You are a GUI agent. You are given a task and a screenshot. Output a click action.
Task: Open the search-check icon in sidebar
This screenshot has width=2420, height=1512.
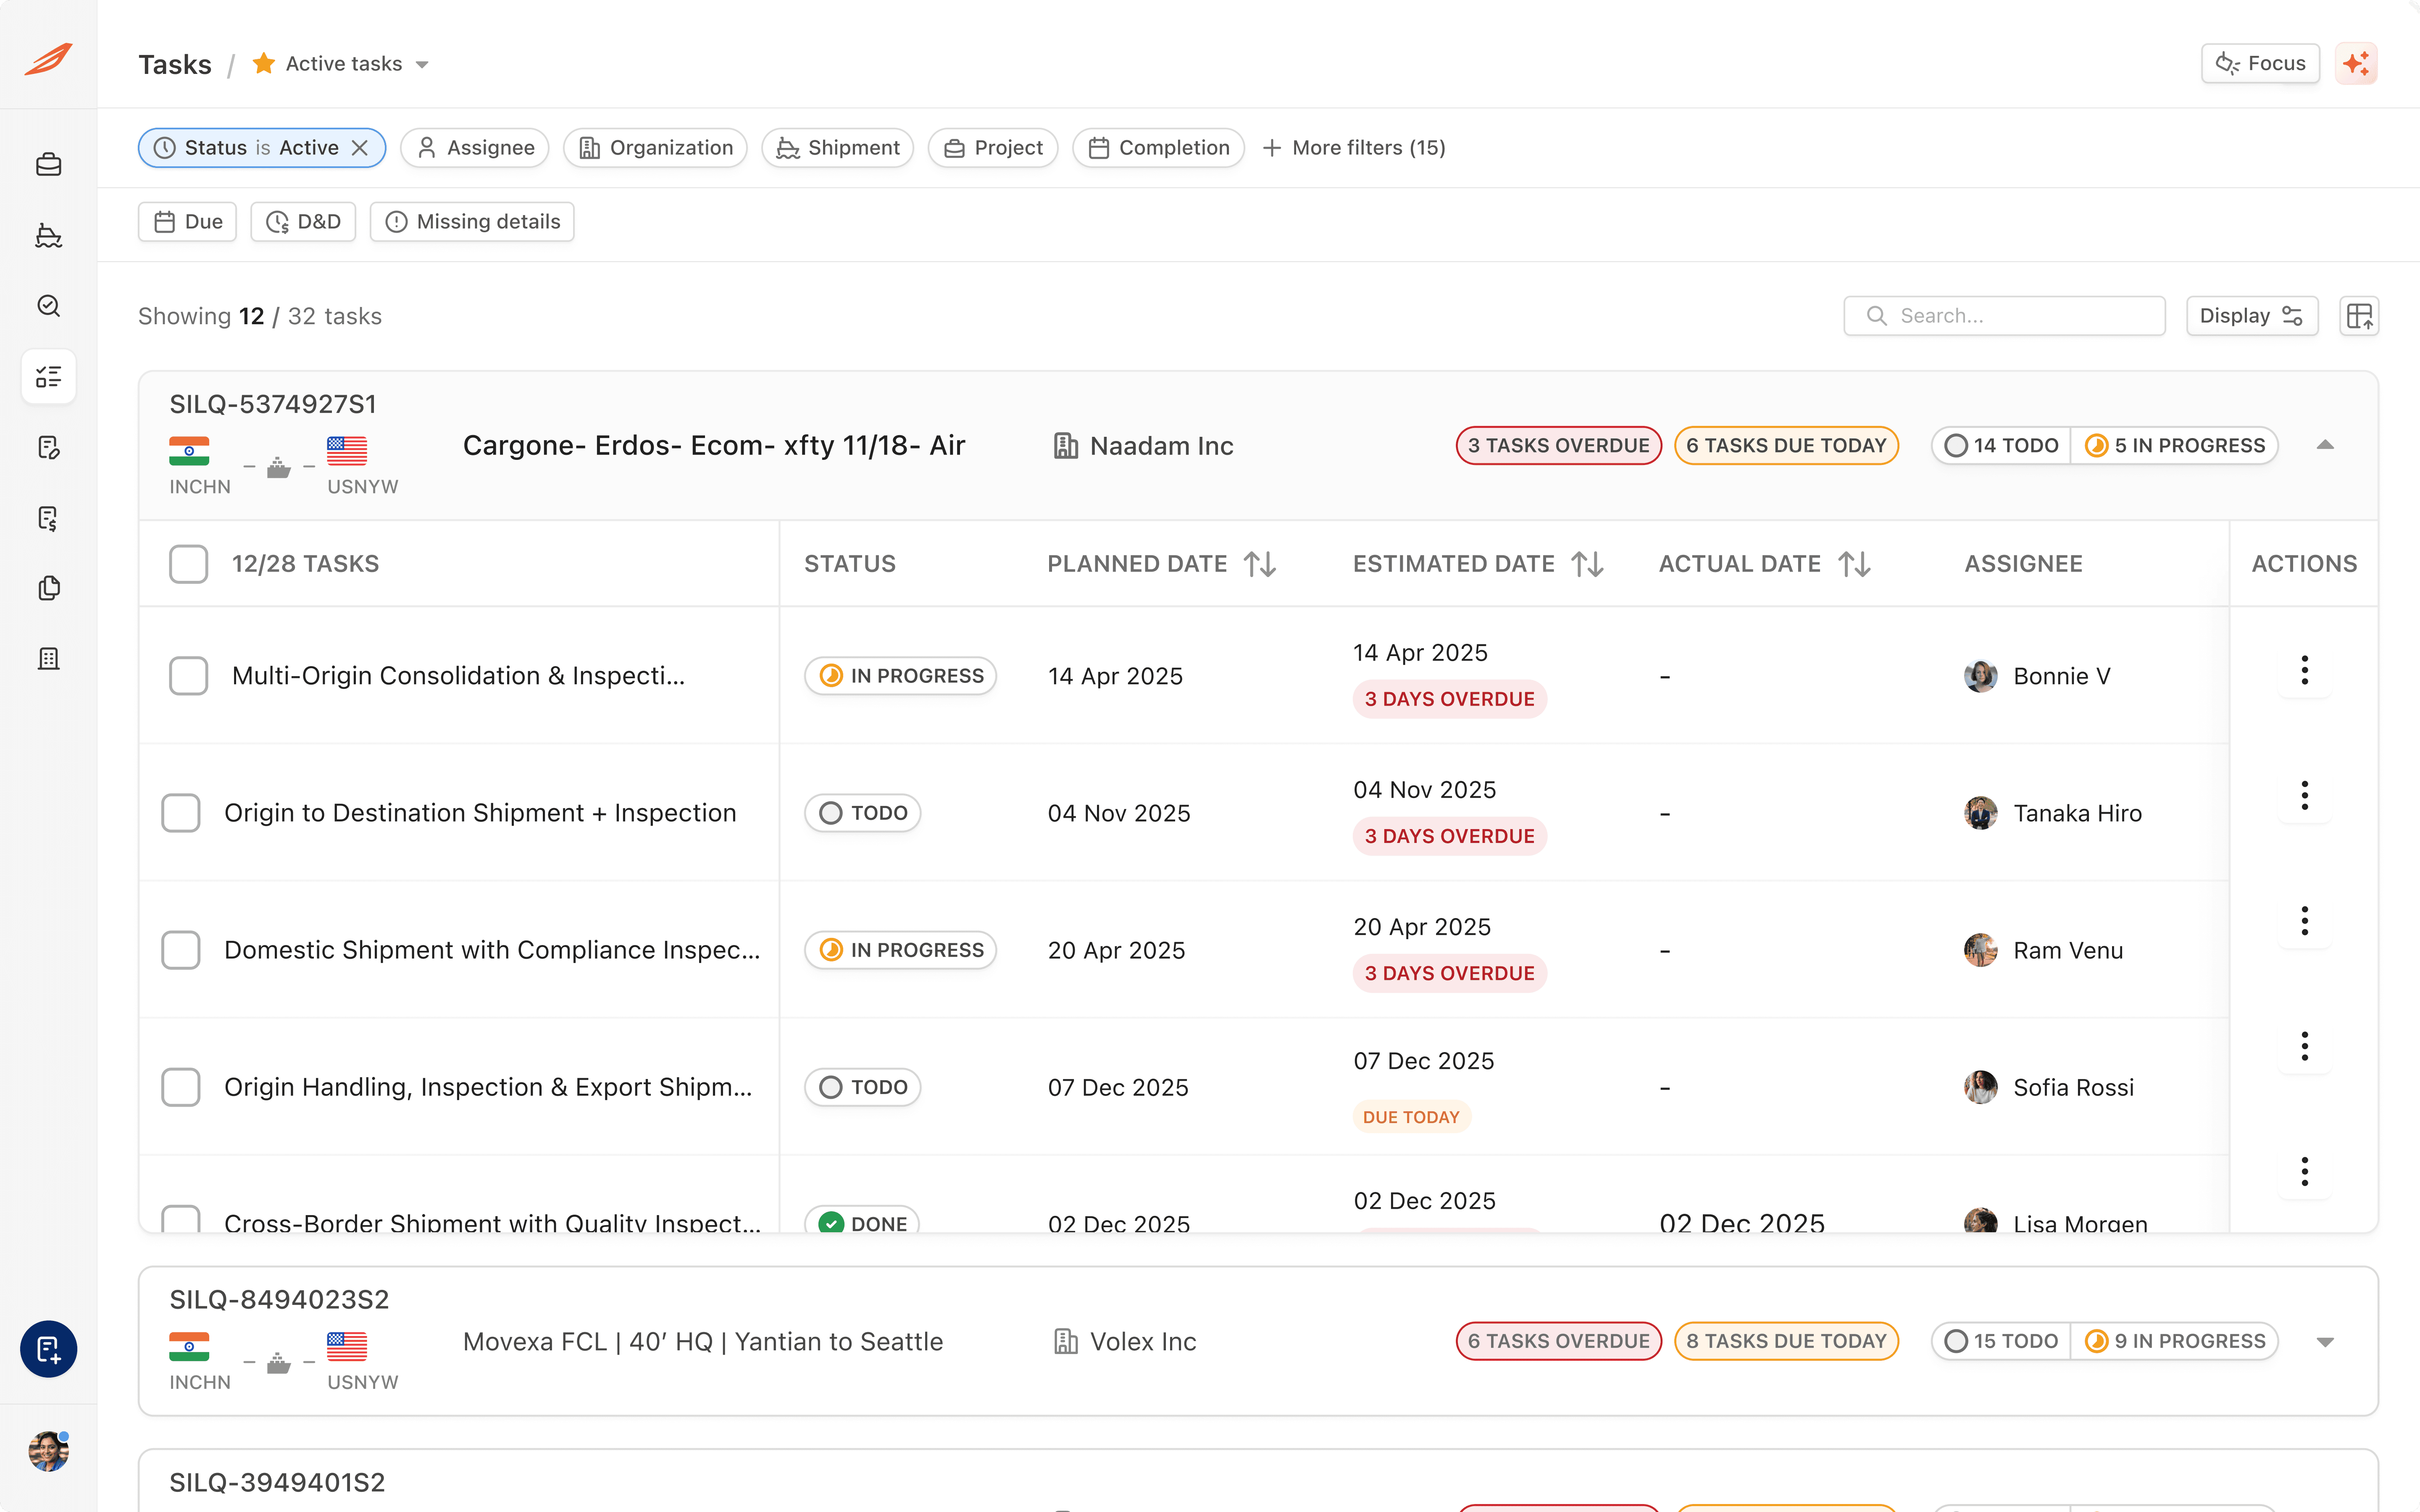pos(48,306)
